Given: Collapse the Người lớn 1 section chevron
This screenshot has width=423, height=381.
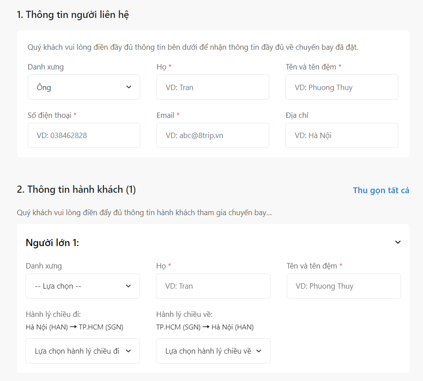Looking at the screenshot, I should [x=397, y=242].
